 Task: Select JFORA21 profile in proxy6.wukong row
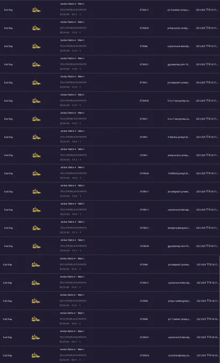[144, 228]
